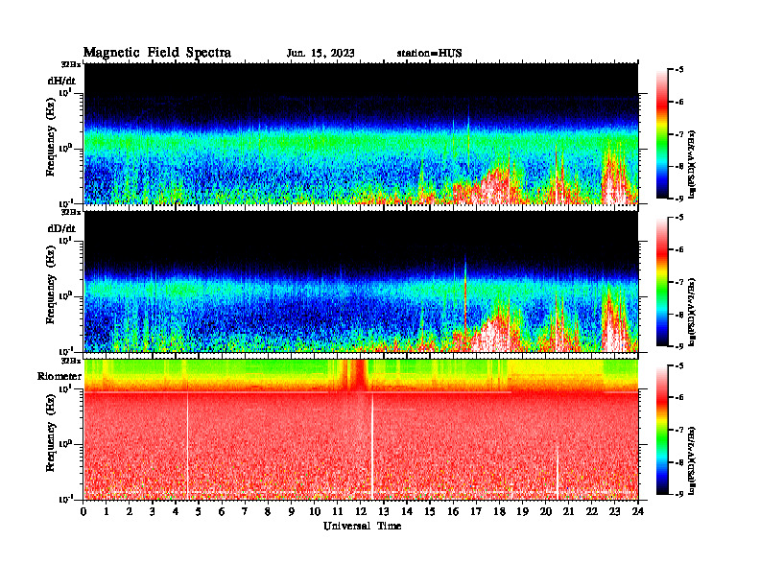
Task: Click the '5' hour tick label
Action: pyautogui.click(x=199, y=511)
